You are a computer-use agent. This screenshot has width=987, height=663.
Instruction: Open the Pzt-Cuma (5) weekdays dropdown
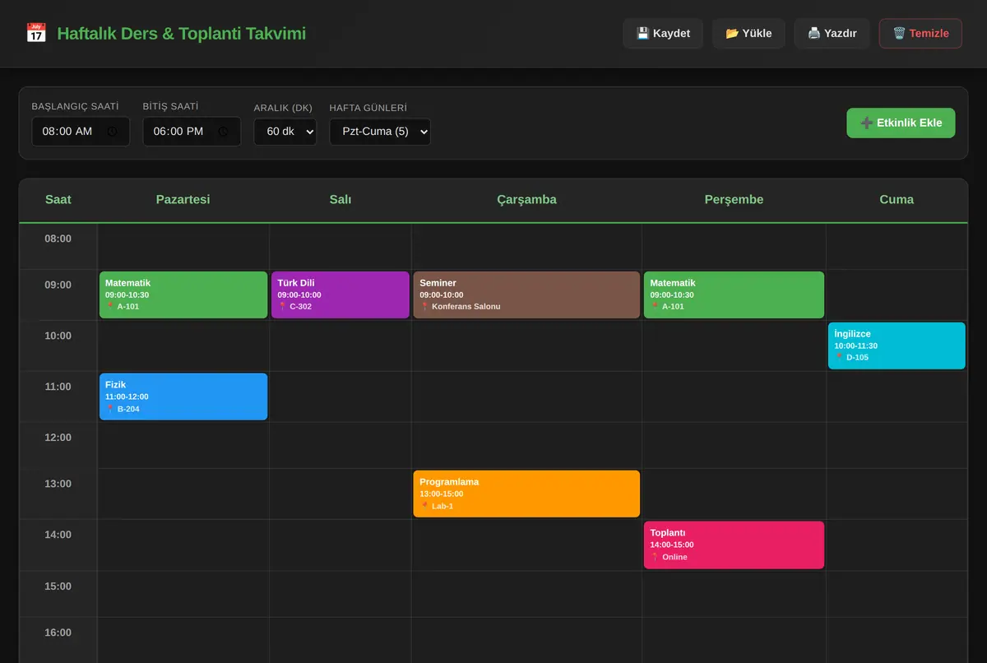tap(380, 132)
